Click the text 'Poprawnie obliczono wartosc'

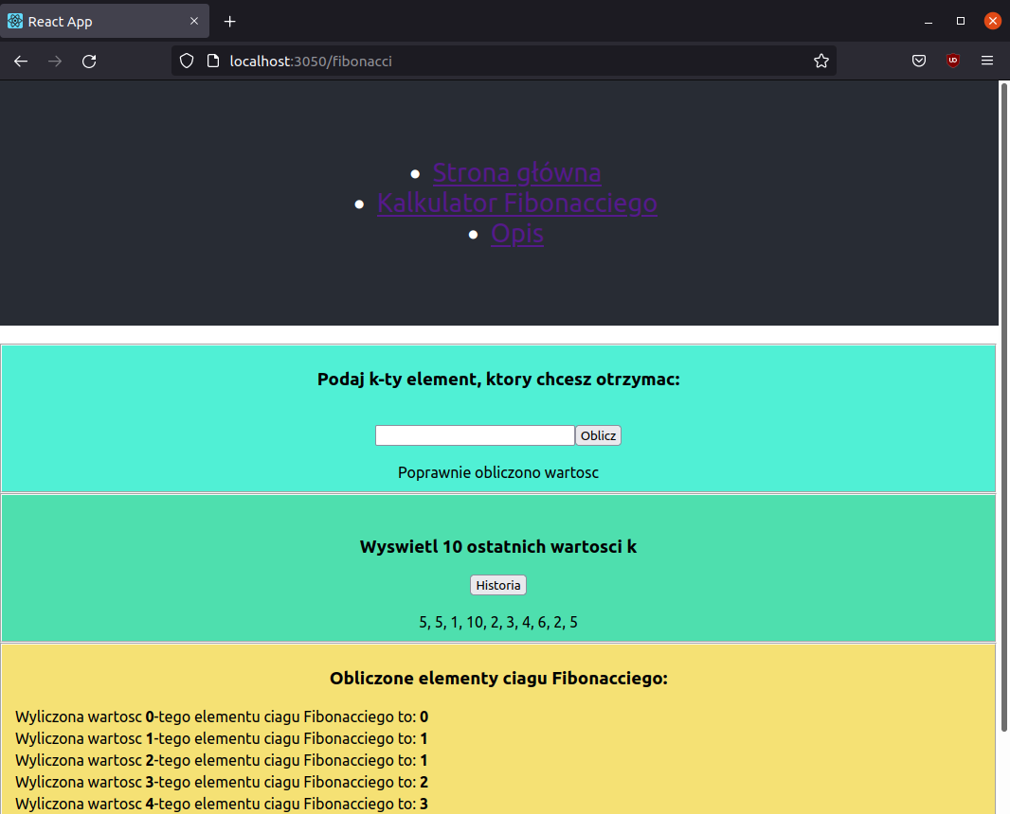click(x=498, y=472)
